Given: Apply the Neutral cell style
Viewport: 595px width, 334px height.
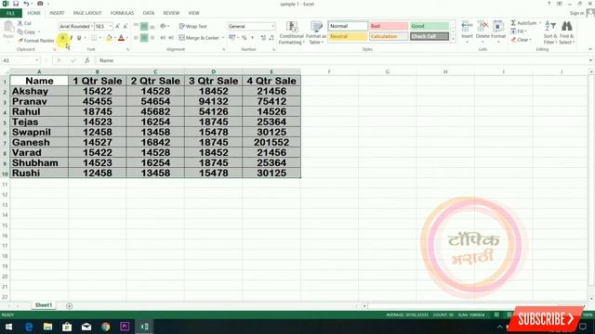Looking at the screenshot, I should click(x=348, y=36).
